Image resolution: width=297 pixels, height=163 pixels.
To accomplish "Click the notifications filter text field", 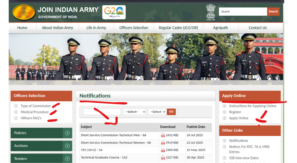I will click(102, 112).
